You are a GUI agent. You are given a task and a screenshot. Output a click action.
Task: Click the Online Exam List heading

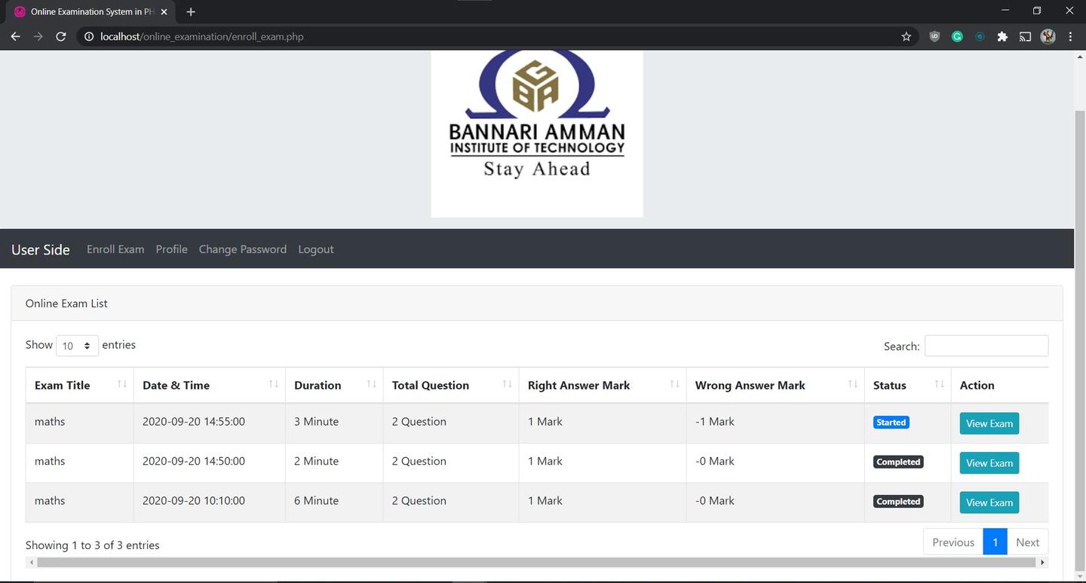pyautogui.click(x=66, y=304)
